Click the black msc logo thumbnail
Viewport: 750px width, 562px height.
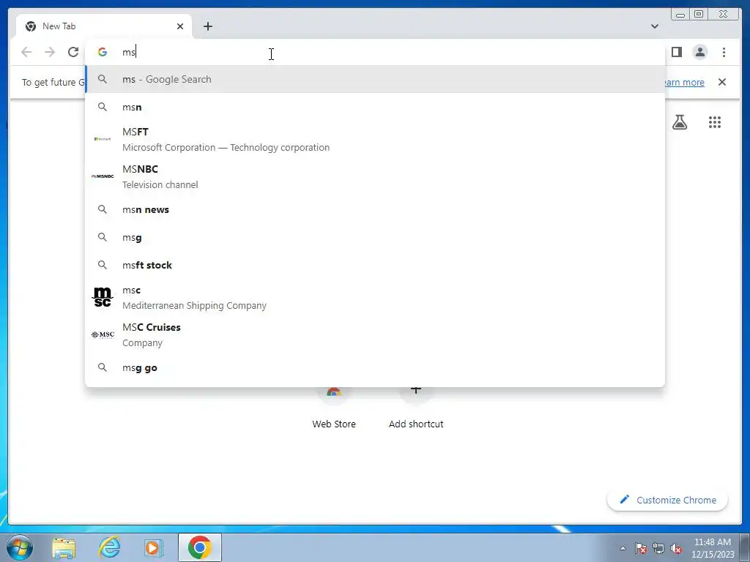click(103, 297)
